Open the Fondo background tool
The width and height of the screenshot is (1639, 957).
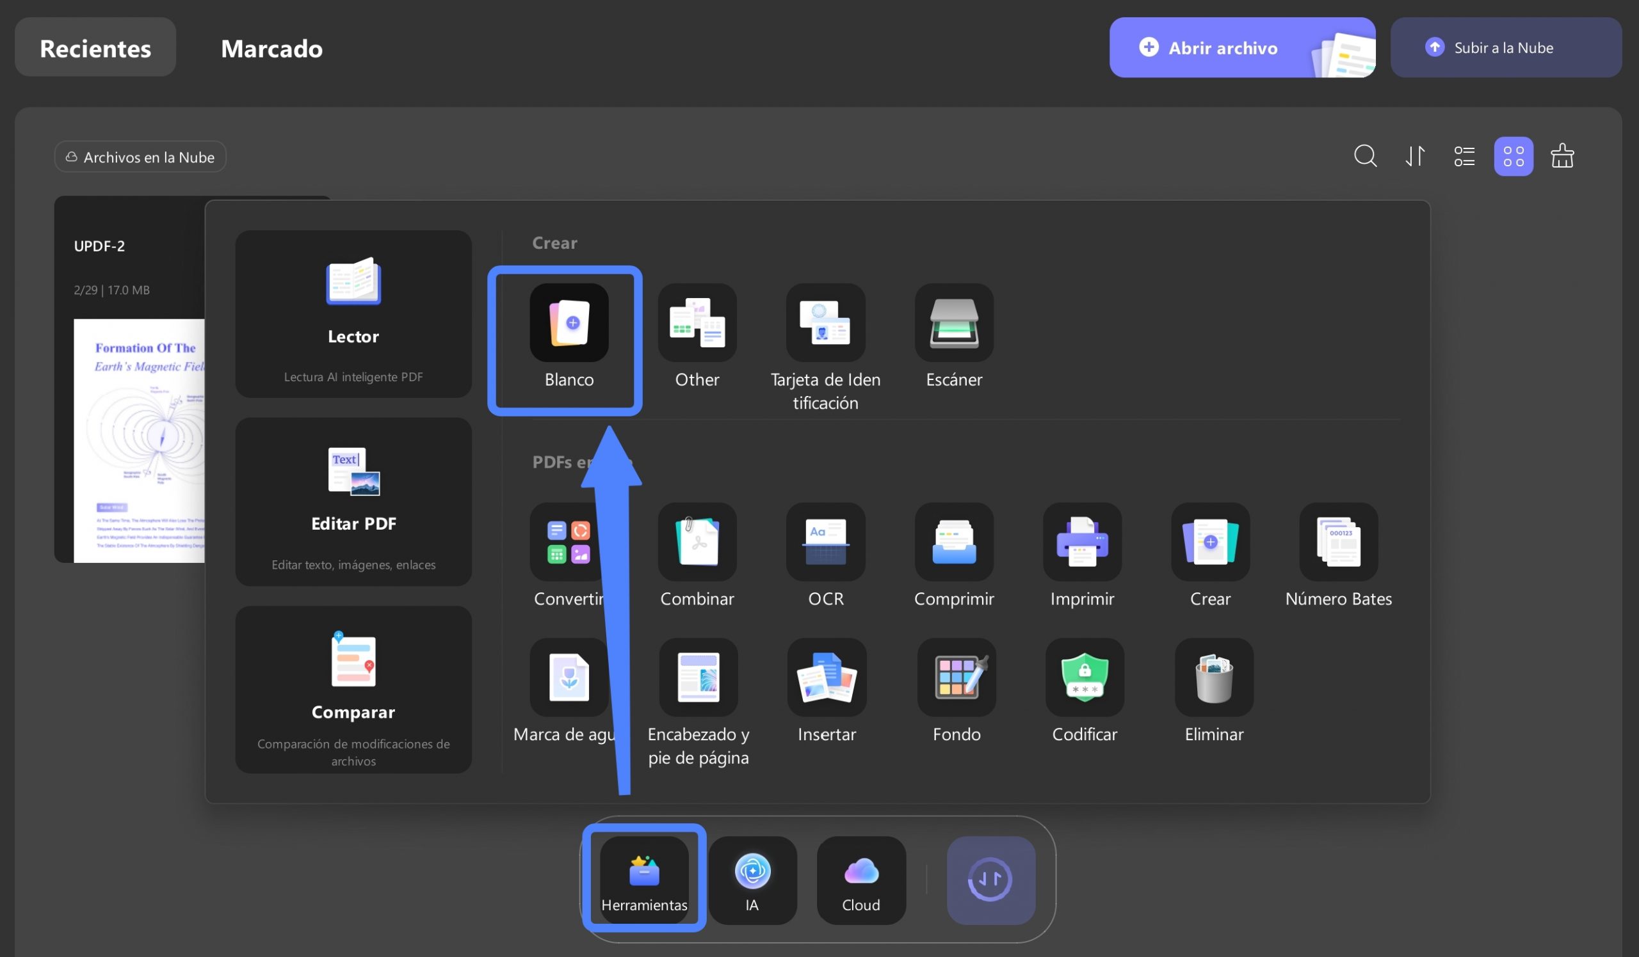click(956, 677)
